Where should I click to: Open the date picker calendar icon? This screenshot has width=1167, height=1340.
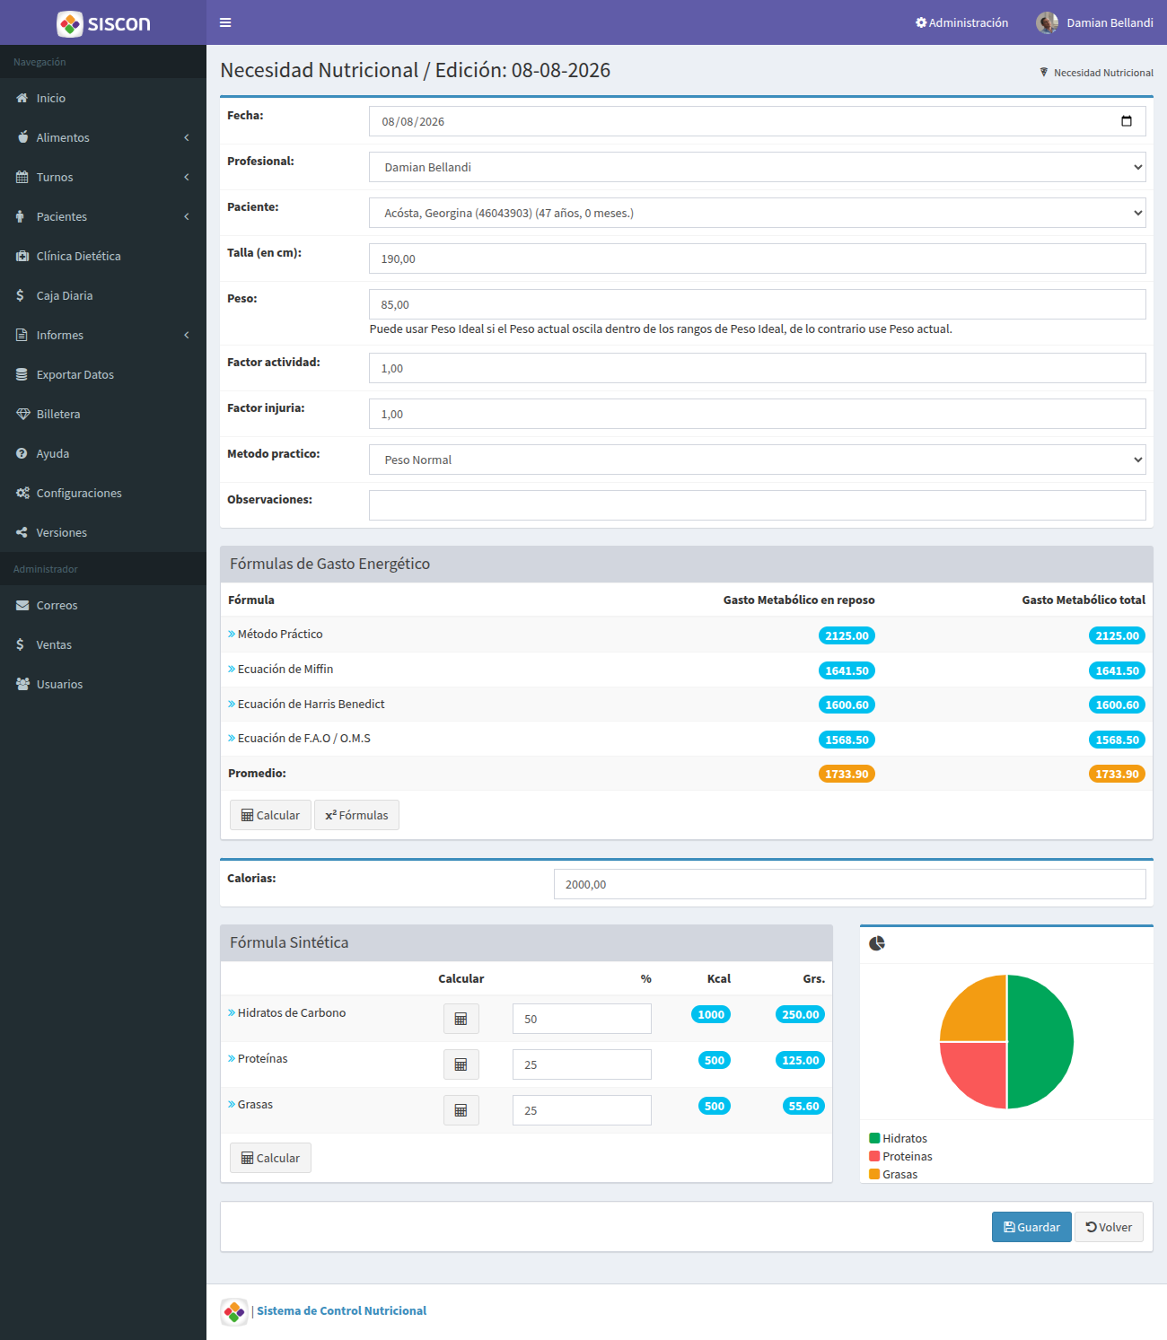coord(1127,121)
